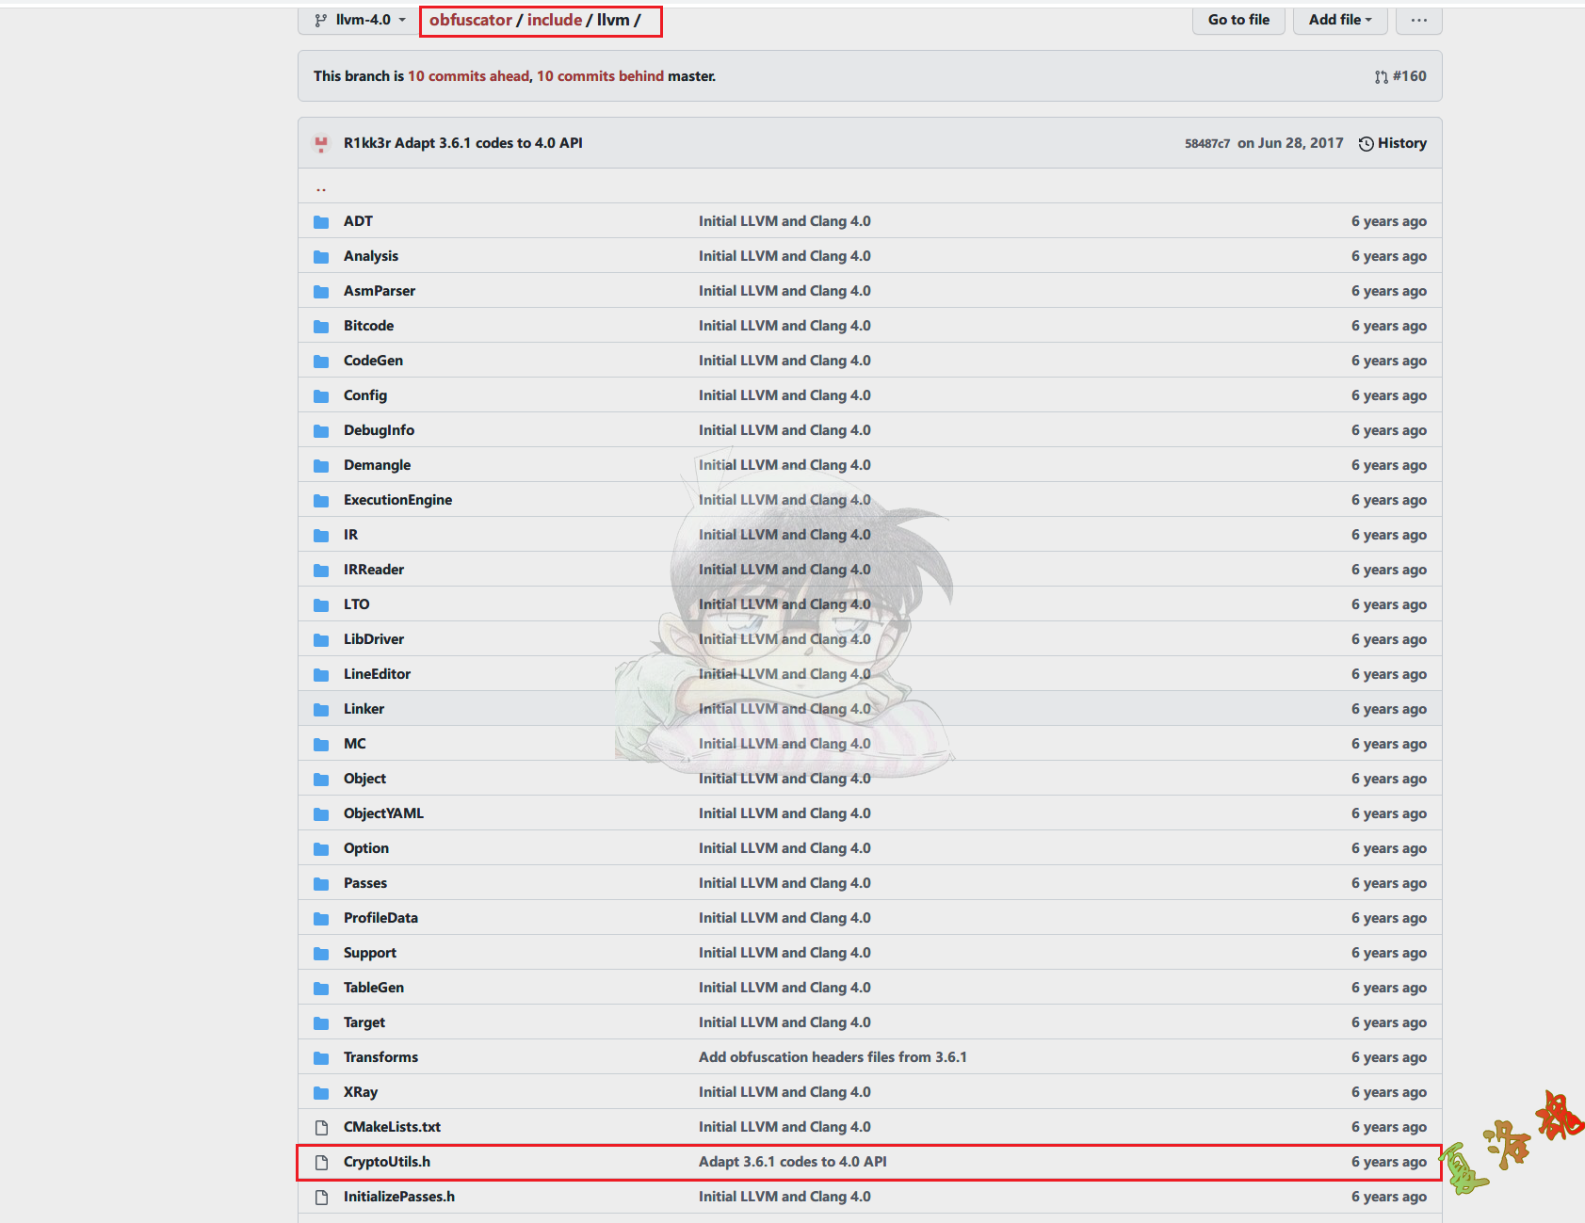This screenshot has height=1223, width=1585.
Task: Open the Support folder
Action: pyautogui.click(x=370, y=953)
